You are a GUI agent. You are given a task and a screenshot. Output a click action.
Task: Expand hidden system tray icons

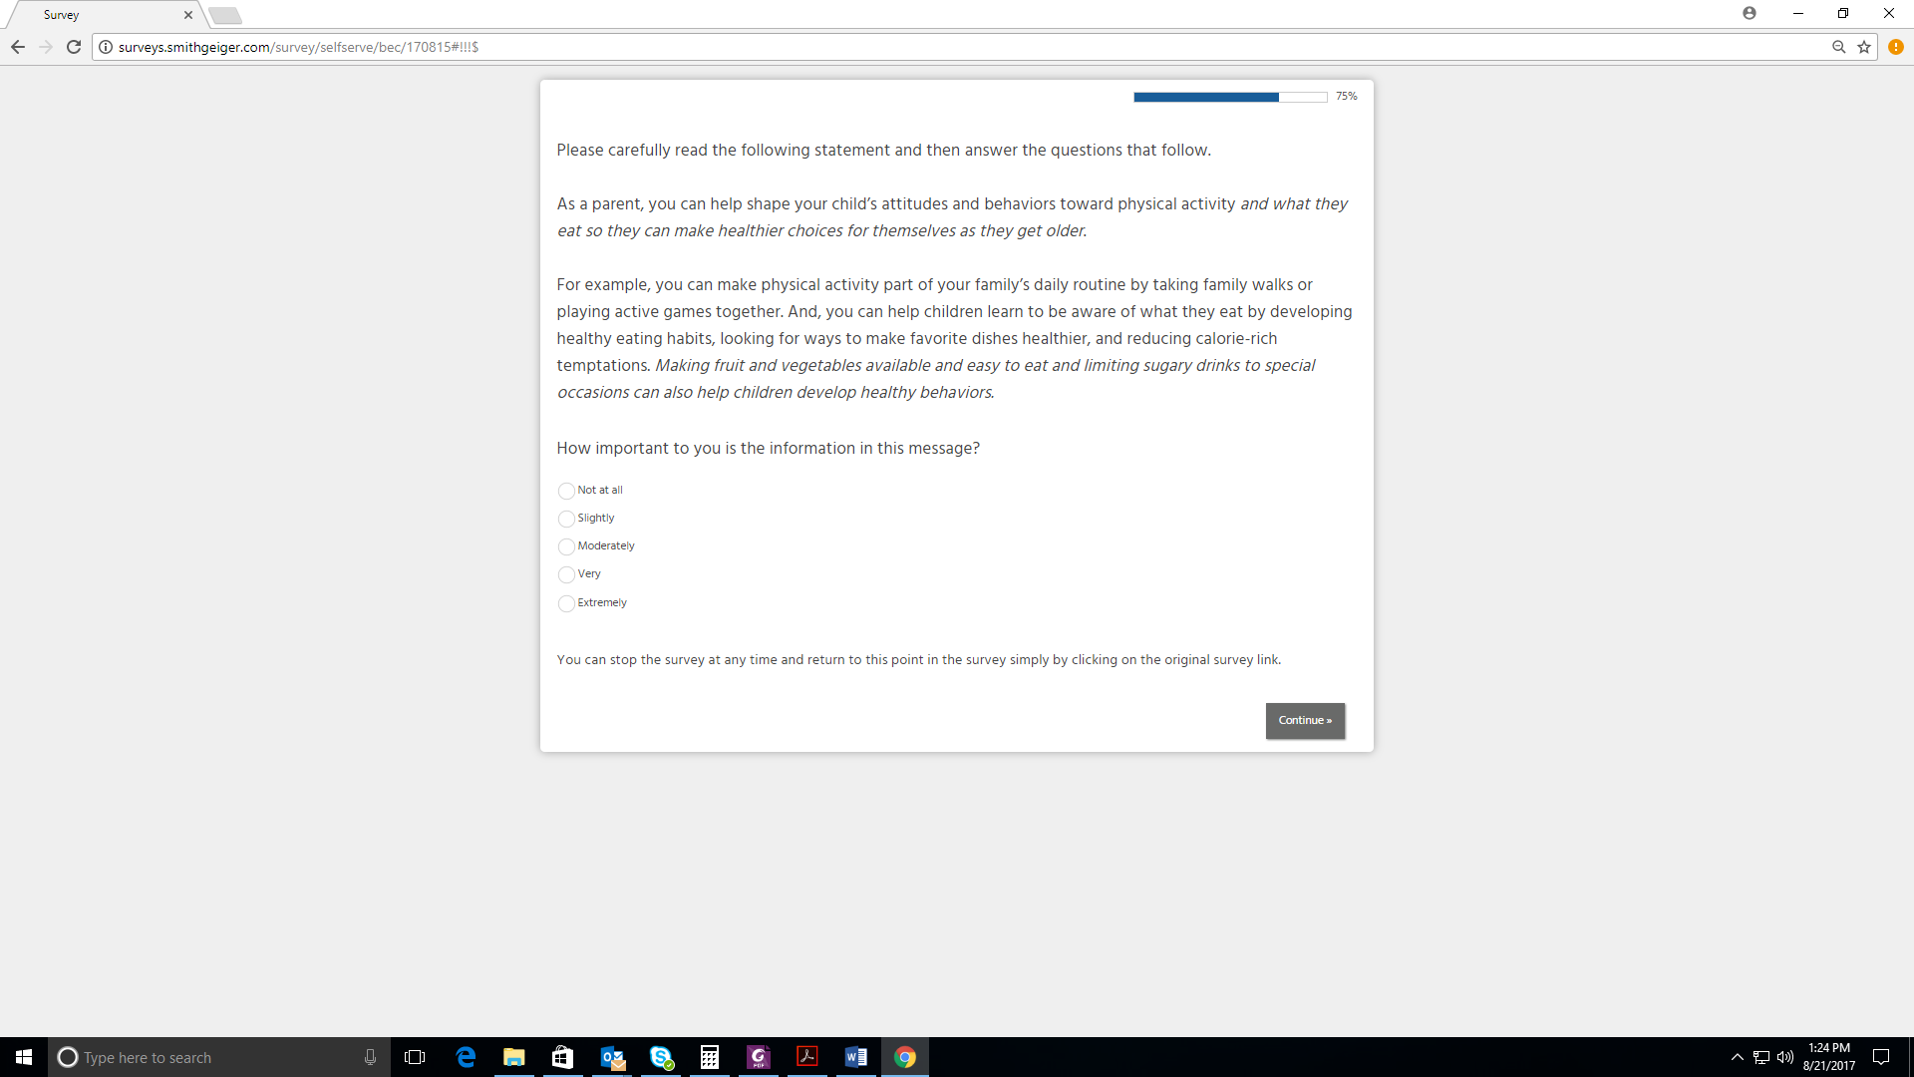pyautogui.click(x=1738, y=1057)
